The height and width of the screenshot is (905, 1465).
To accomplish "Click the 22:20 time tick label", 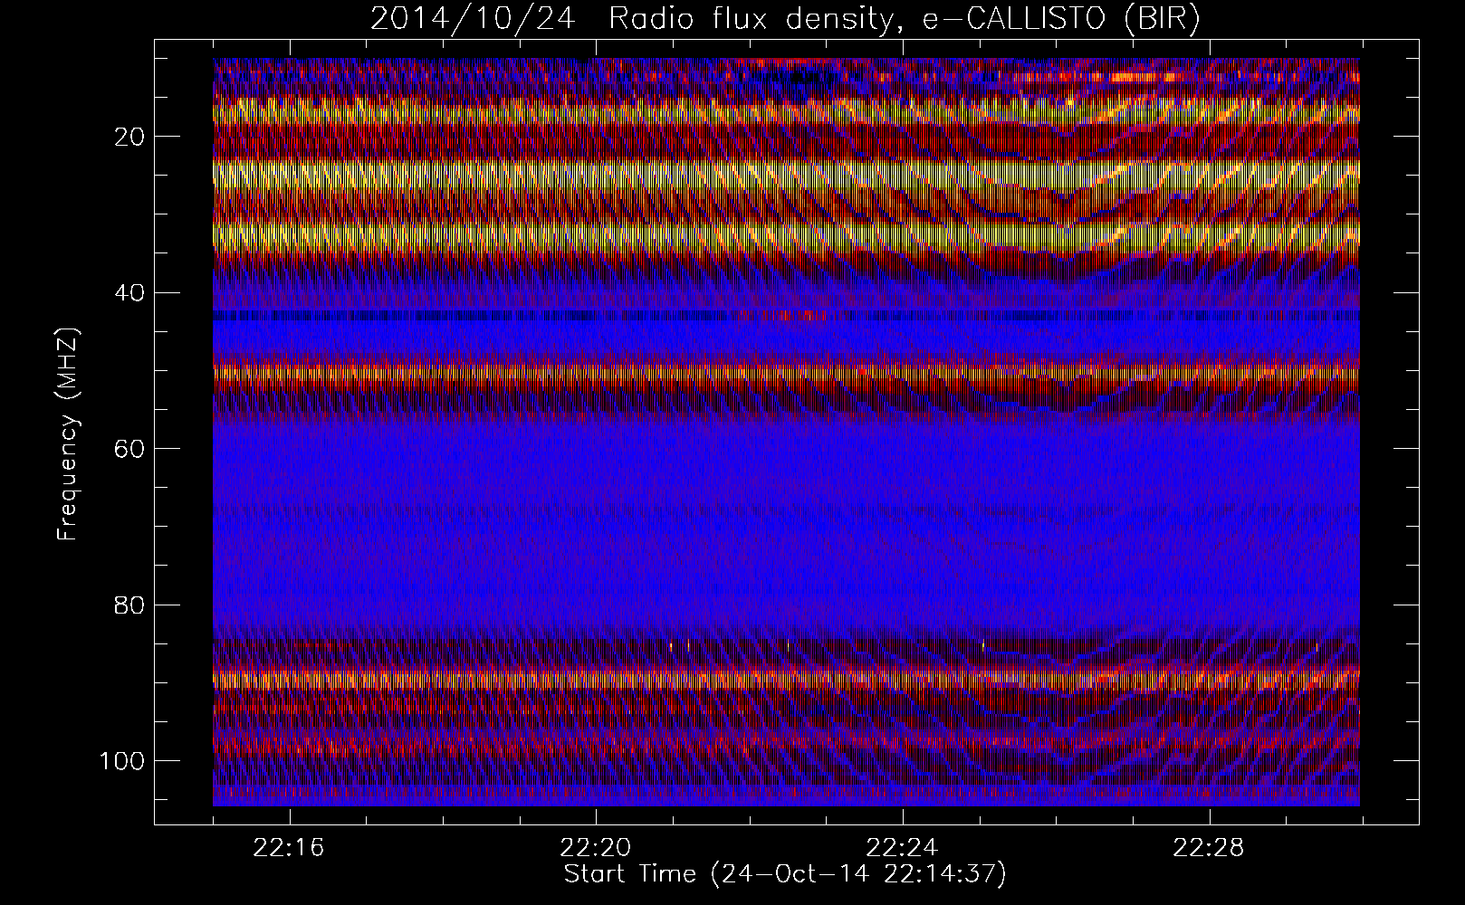I will 595,848.
